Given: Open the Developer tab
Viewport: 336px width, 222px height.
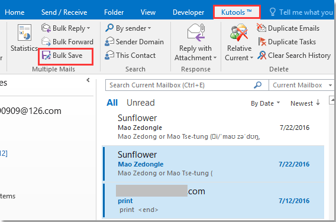Looking at the screenshot, I should 188,12.
